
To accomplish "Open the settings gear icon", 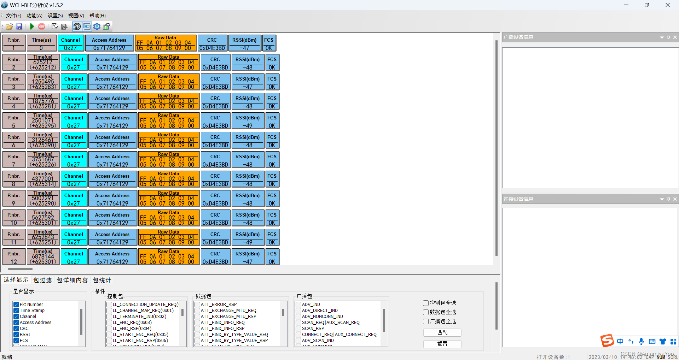I will pyautogui.click(x=97, y=26).
